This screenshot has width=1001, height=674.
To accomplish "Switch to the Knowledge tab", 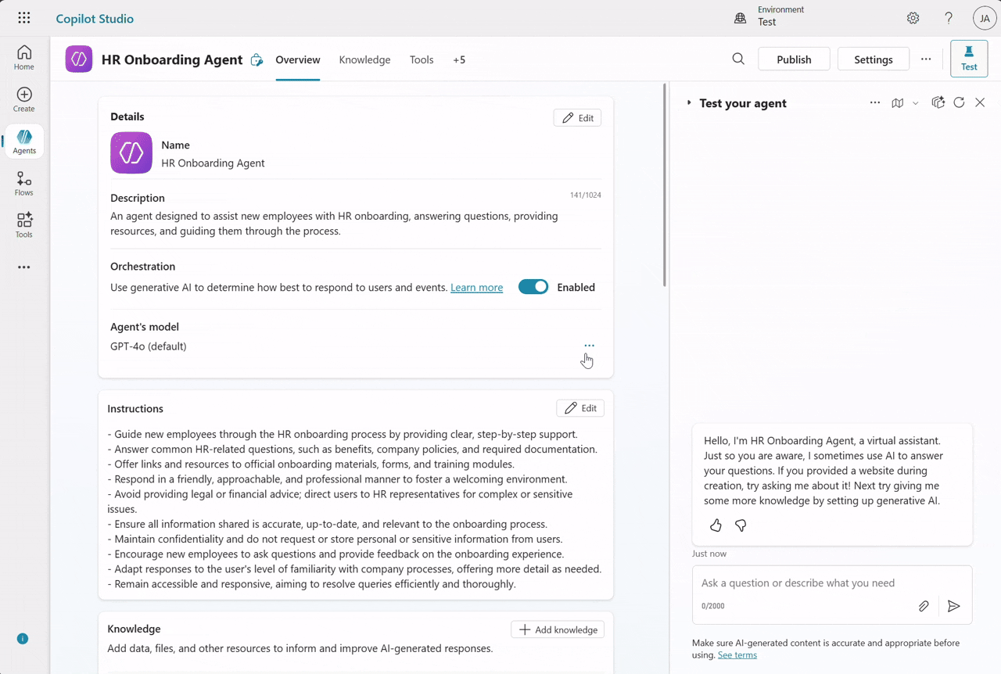I will click(364, 59).
